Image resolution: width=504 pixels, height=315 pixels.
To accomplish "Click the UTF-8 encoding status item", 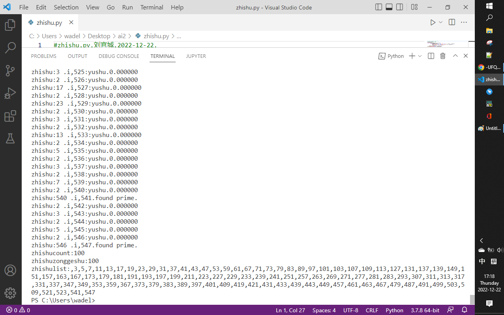I will tap(350, 310).
